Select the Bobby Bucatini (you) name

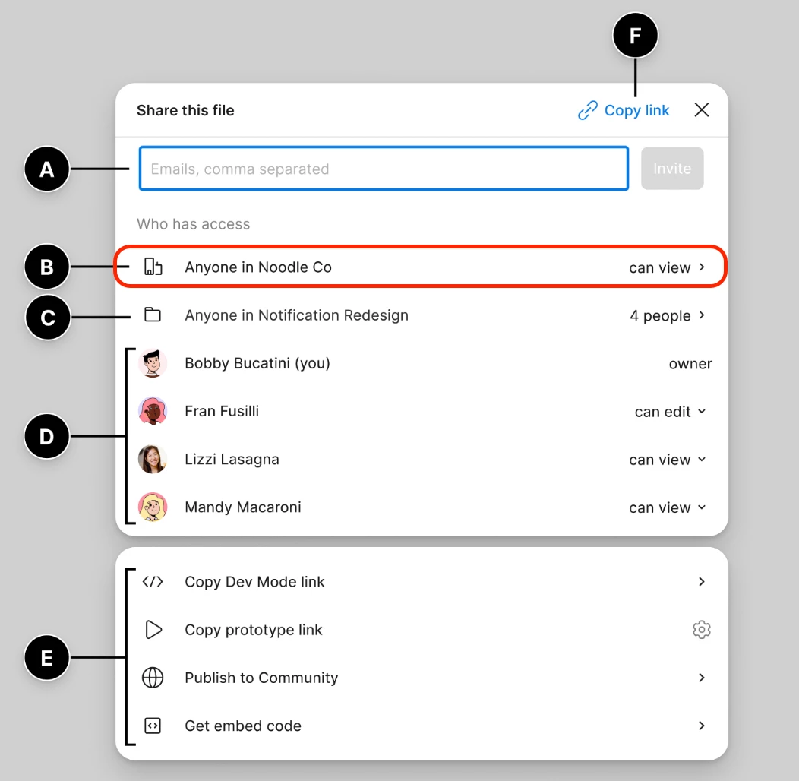[257, 363]
